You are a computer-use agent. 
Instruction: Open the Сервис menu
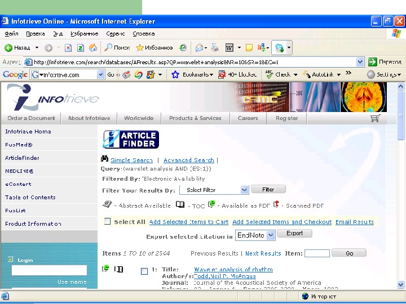[x=116, y=34]
